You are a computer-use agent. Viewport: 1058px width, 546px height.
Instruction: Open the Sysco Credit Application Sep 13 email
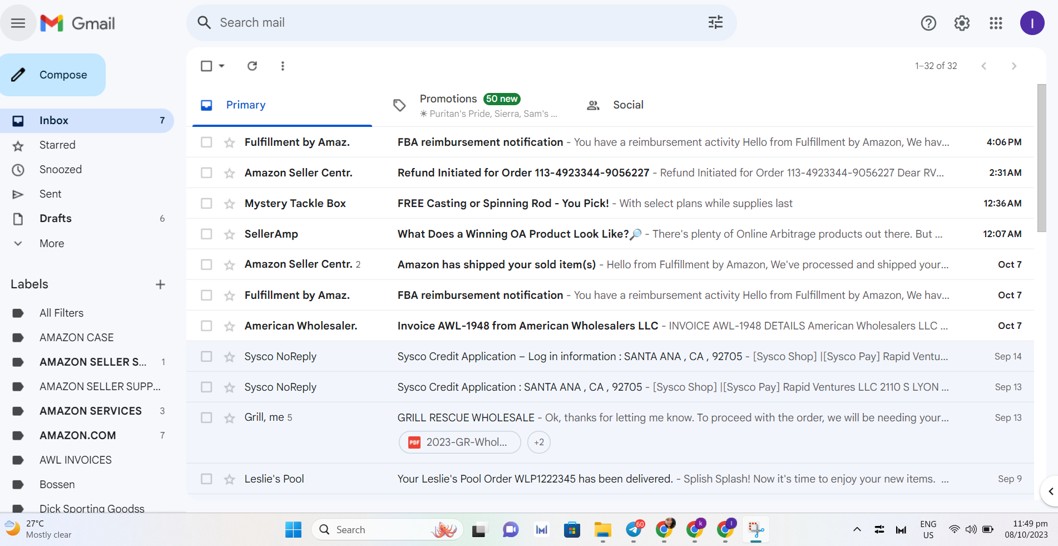(x=610, y=387)
